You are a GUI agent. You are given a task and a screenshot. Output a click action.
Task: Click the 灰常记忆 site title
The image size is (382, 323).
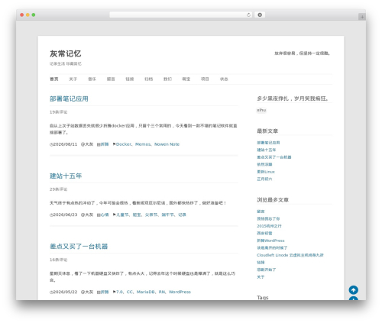coord(66,53)
